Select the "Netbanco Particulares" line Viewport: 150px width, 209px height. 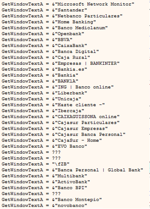point(62,16)
